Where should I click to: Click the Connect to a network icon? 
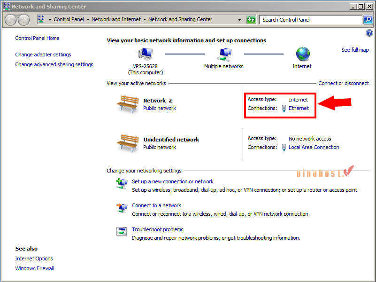122,208
